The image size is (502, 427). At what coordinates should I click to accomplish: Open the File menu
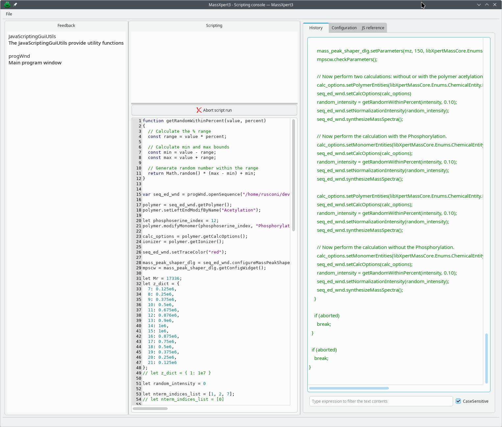click(9, 14)
